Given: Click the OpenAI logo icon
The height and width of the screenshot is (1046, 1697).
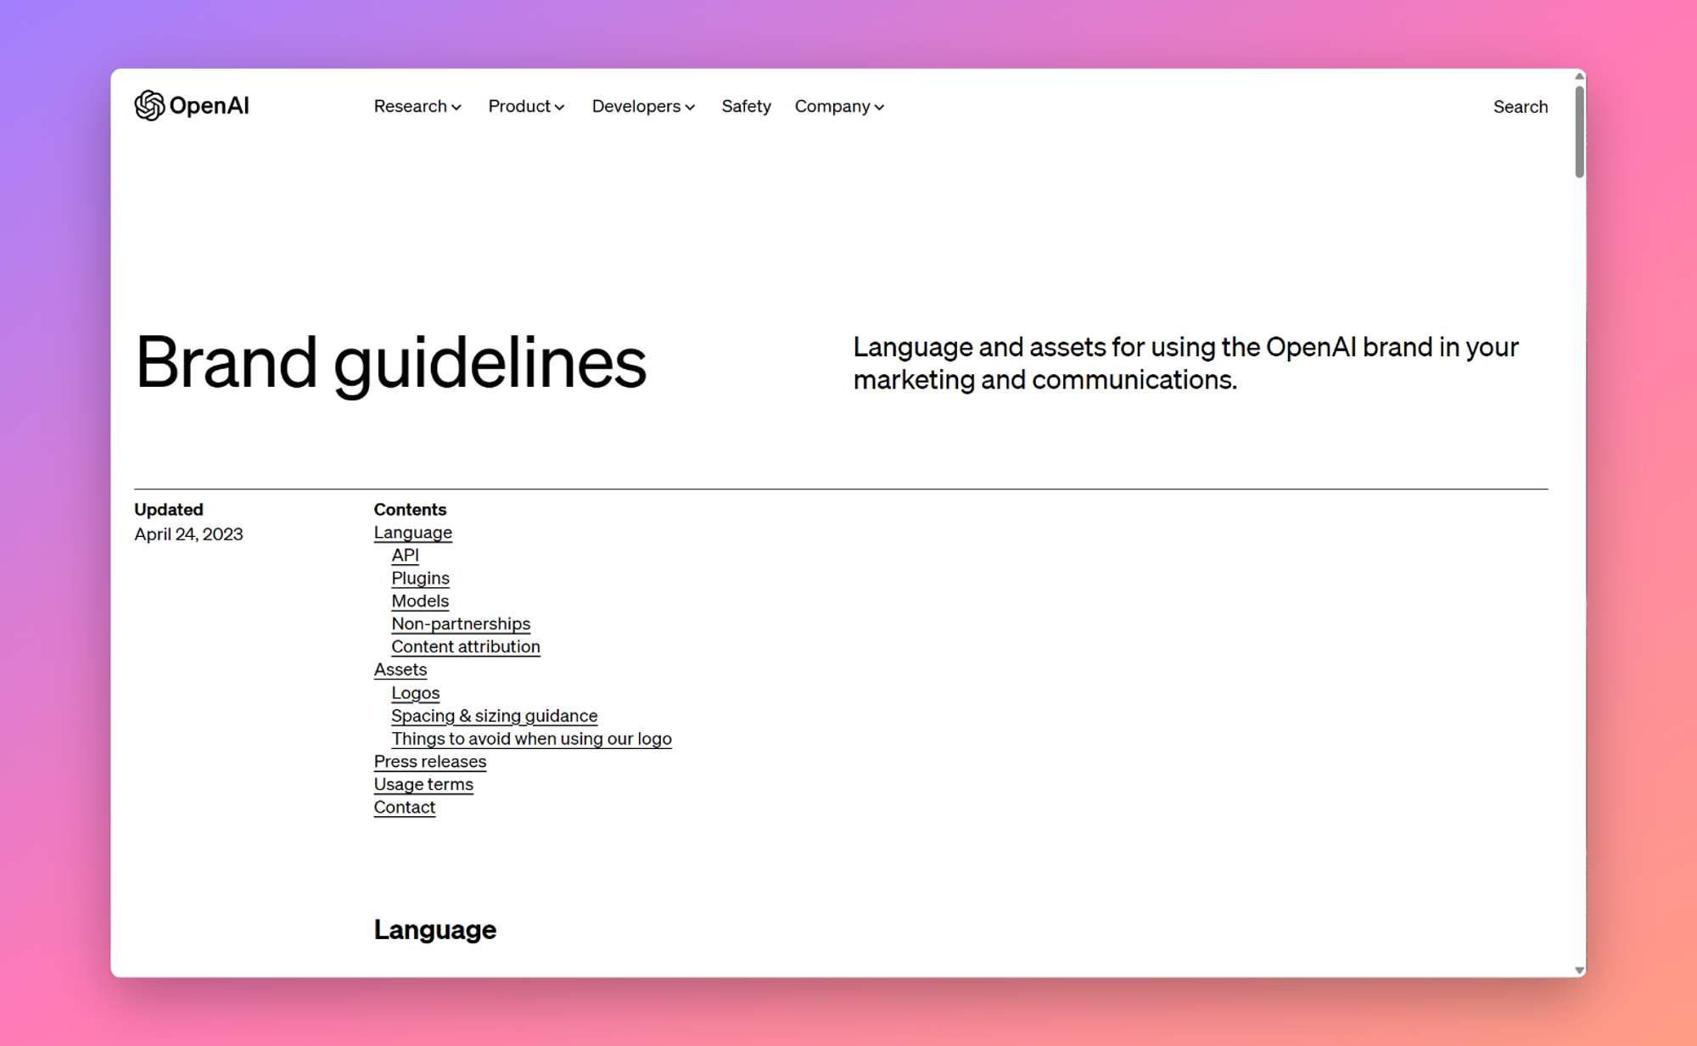Looking at the screenshot, I should [x=149, y=106].
